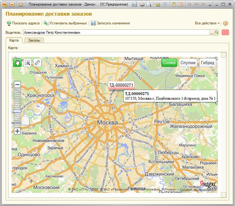Click the map zoom slider handle

17,111
